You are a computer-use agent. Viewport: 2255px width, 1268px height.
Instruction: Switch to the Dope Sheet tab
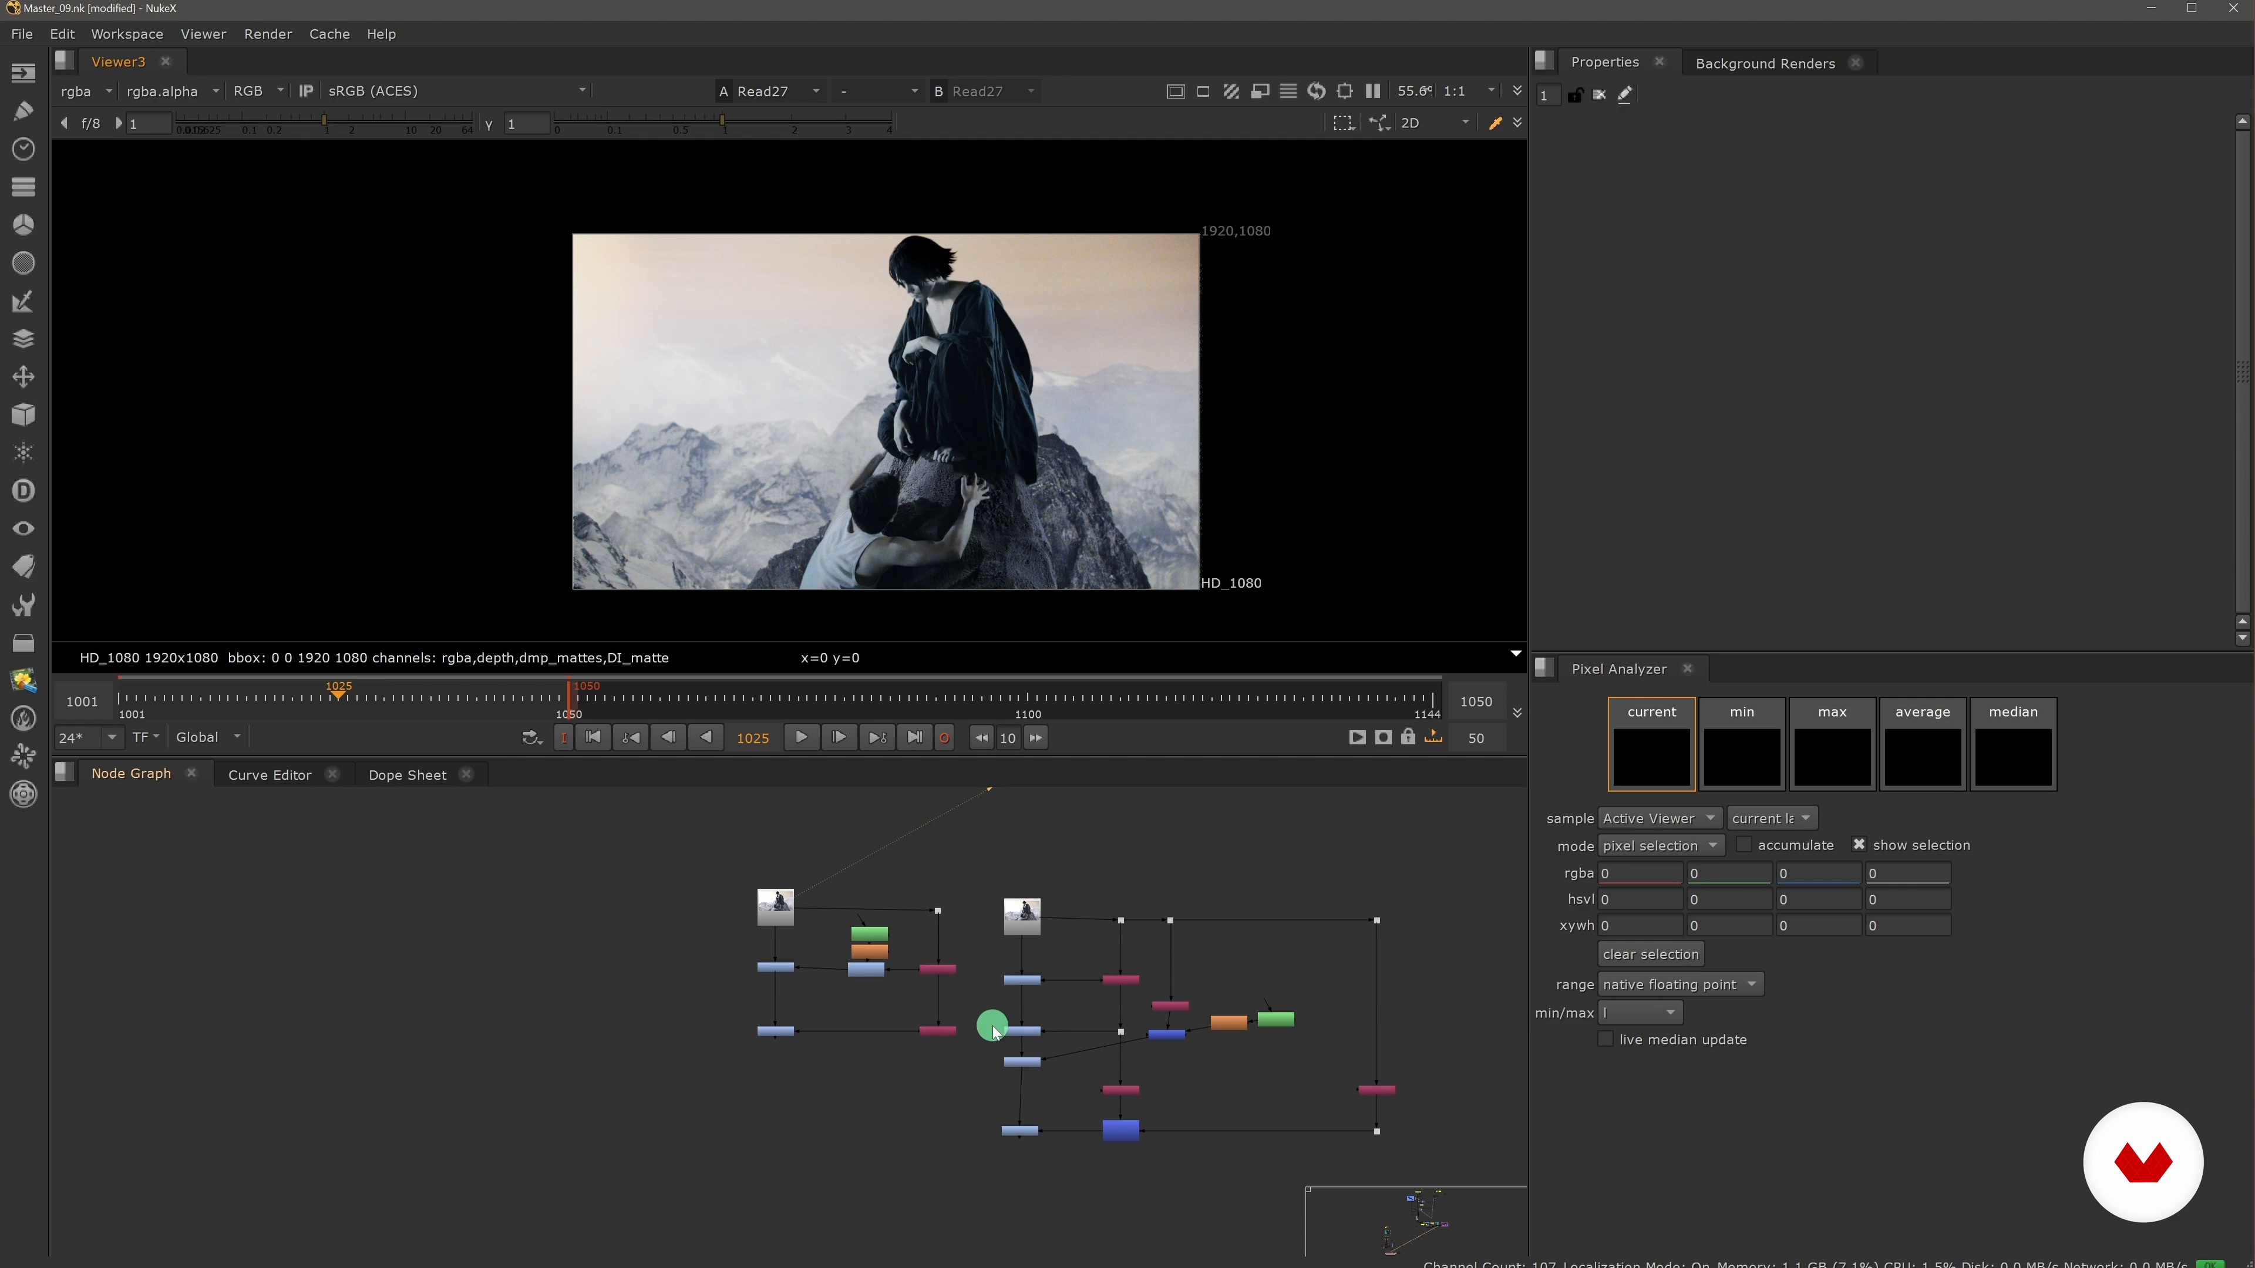(x=407, y=774)
